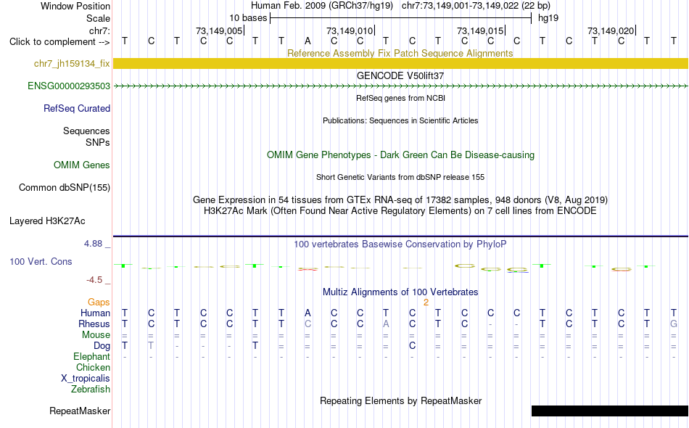Click the 4.88 conservation upper limit value

point(93,244)
